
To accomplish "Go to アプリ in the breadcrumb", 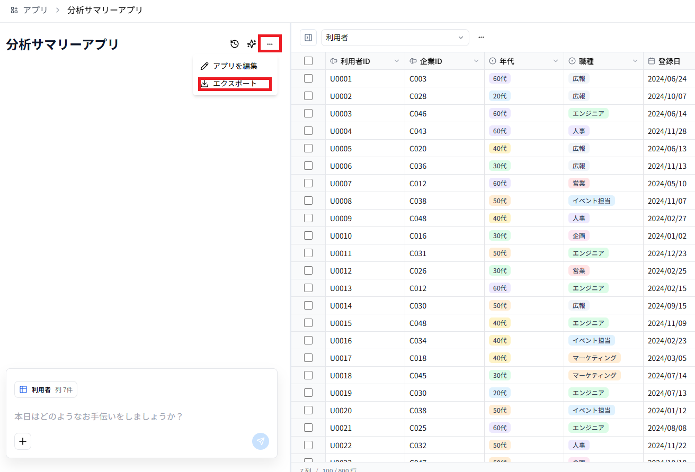I will [x=35, y=10].
